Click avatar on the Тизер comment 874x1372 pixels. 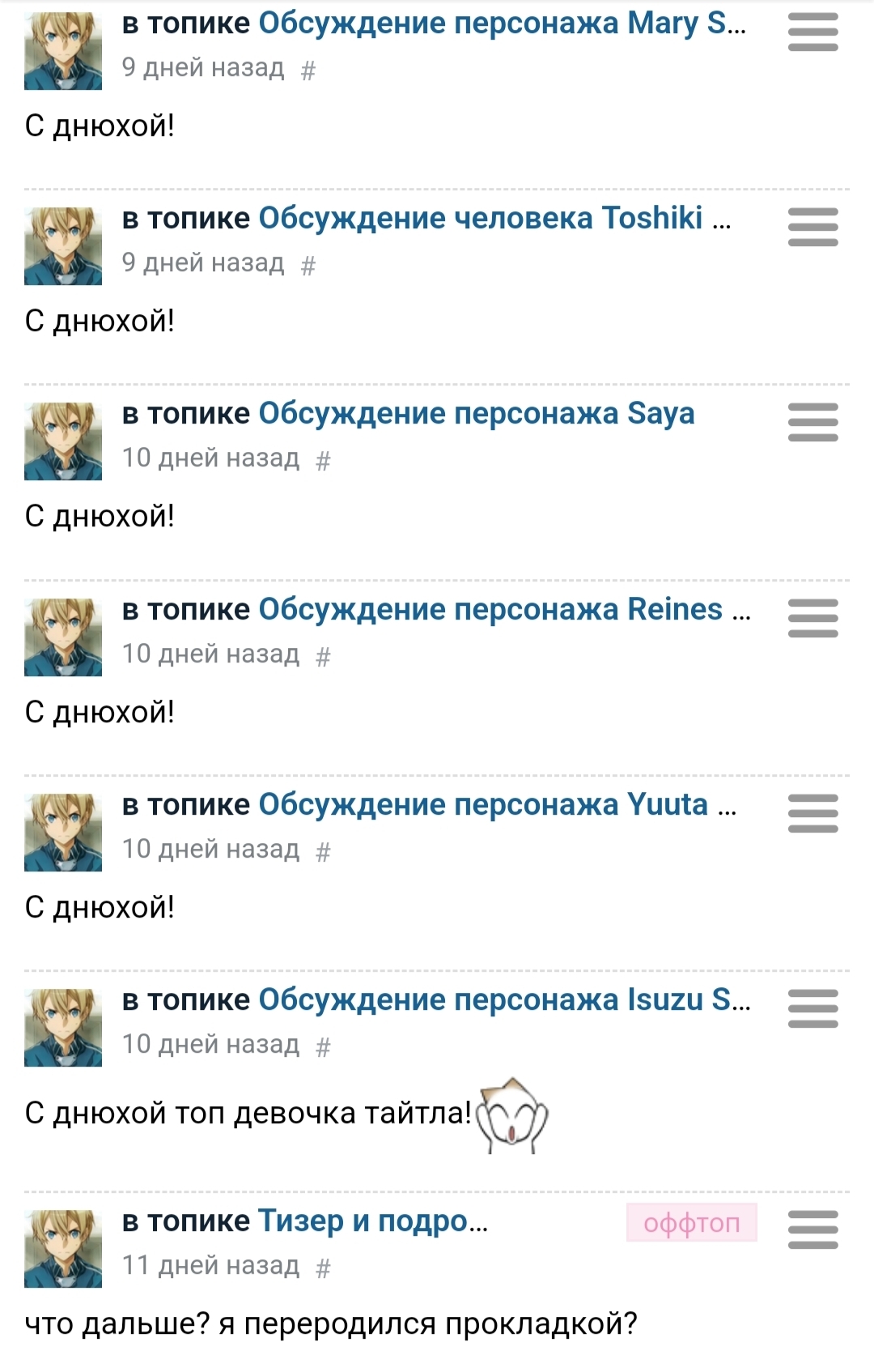coord(63,1249)
